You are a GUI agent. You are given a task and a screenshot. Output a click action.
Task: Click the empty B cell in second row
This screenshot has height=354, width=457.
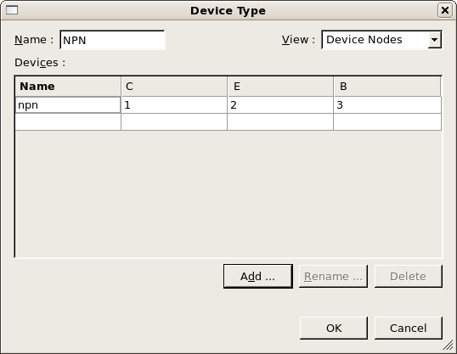[387, 121]
